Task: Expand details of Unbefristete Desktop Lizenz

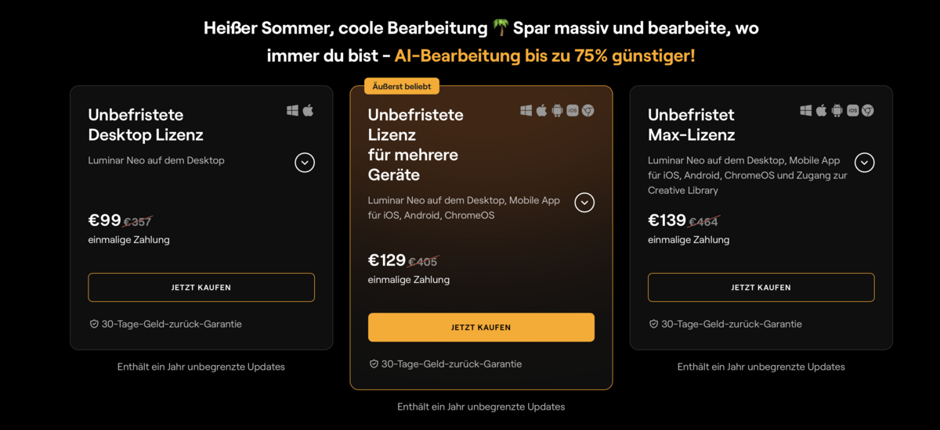Action: tap(305, 163)
